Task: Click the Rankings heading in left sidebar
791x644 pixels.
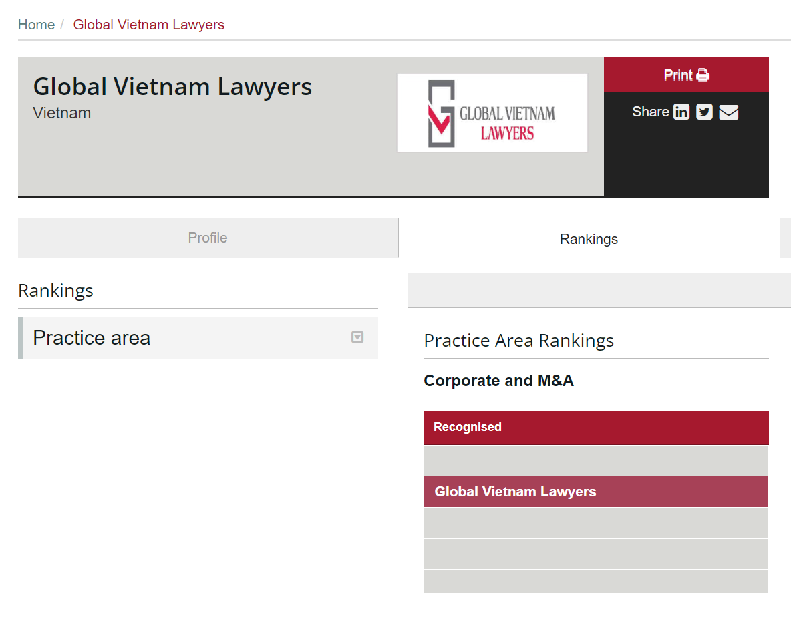Action: (55, 291)
